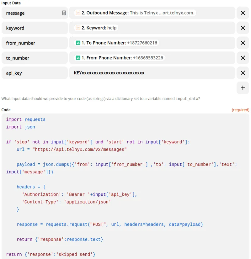This screenshot has height=259, width=251.
Task: Add a new input row with the + button
Action: coord(243,88)
